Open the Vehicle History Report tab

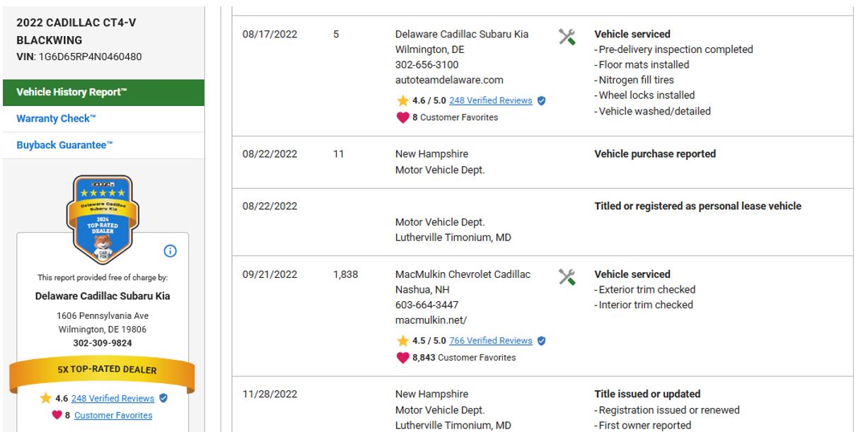(102, 93)
